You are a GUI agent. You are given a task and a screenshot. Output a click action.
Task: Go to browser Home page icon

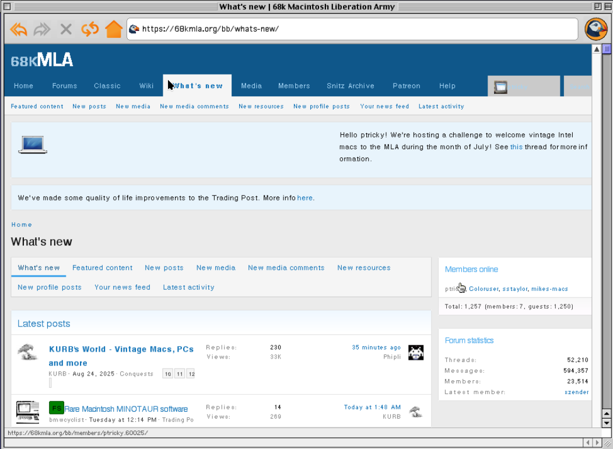point(114,29)
